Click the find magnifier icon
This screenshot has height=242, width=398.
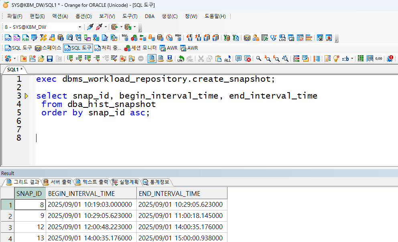pos(259,59)
